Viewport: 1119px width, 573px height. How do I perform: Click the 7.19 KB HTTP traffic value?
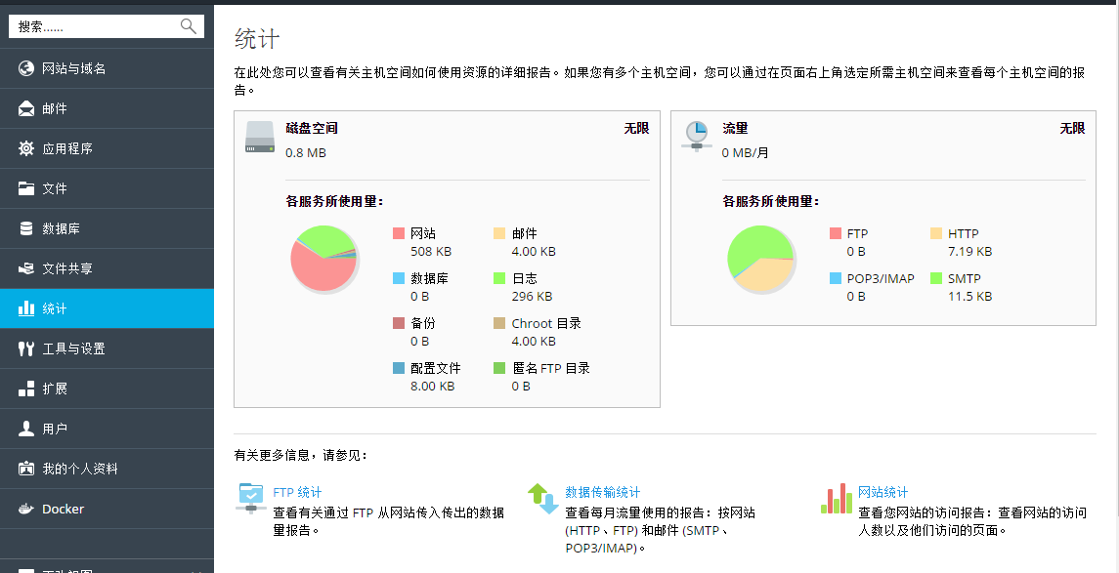[x=969, y=252]
